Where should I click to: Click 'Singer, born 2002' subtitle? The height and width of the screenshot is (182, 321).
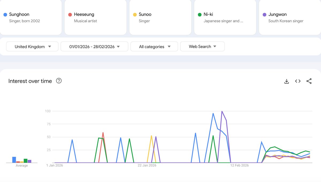(x=25, y=21)
